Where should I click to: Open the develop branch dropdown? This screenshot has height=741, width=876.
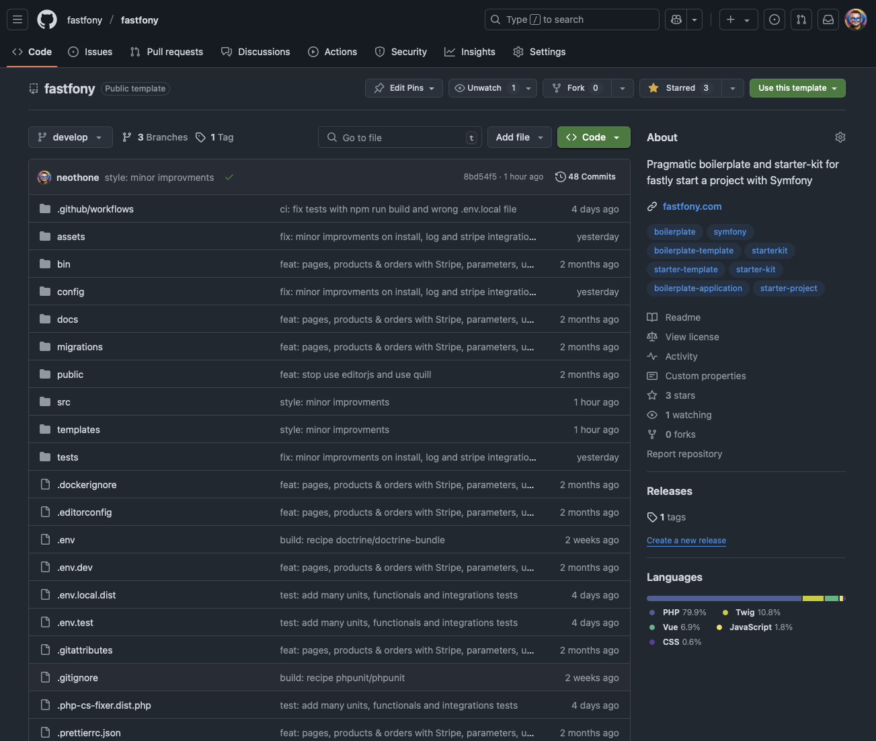70,137
